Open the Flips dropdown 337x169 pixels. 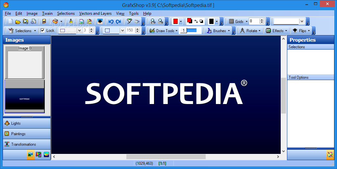point(301,31)
